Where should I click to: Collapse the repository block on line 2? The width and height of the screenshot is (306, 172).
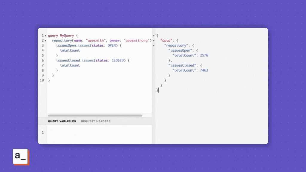coord(45,41)
